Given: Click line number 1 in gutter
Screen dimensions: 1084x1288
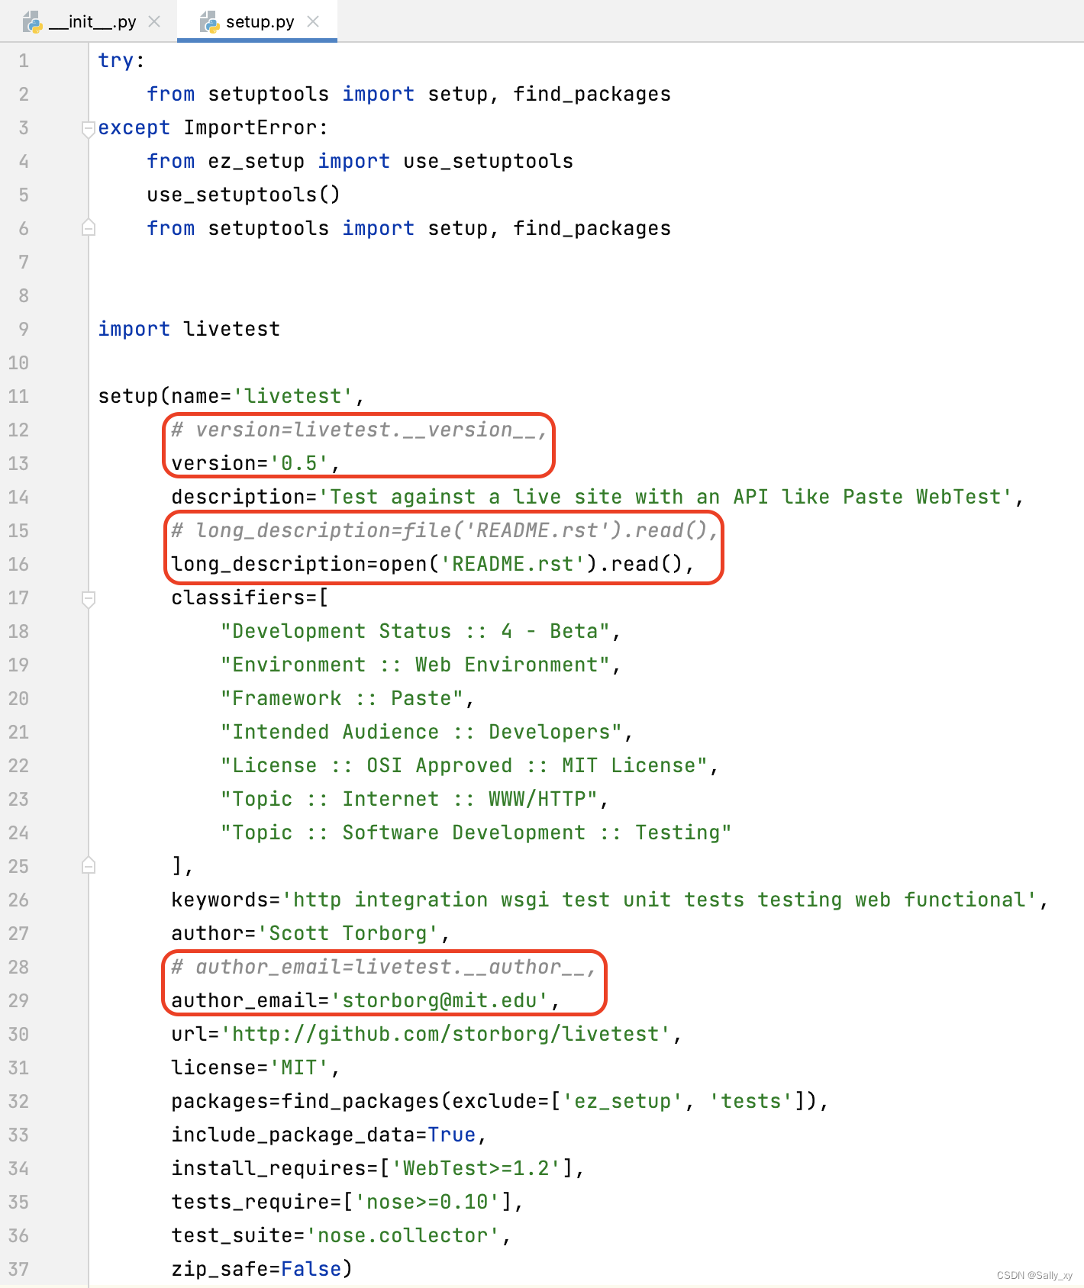Looking at the screenshot, I should tap(24, 61).
